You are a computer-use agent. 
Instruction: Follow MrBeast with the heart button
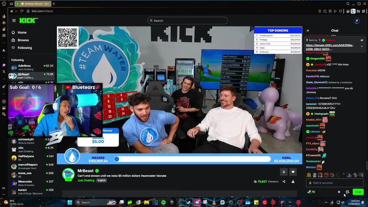coord(293,172)
